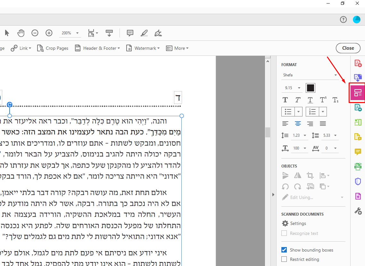Open the Edit Using option
The height and width of the screenshot is (266, 365).
(x=312, y=197)
